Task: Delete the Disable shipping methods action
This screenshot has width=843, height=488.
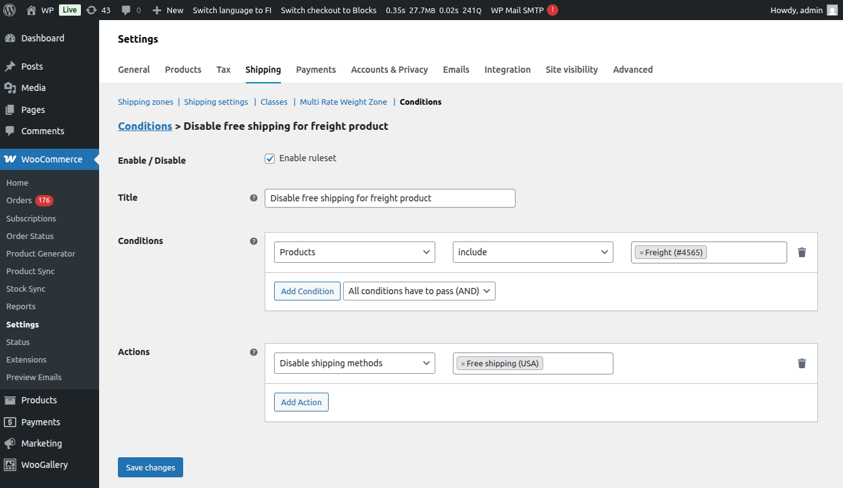Action: tap(802, 363)
